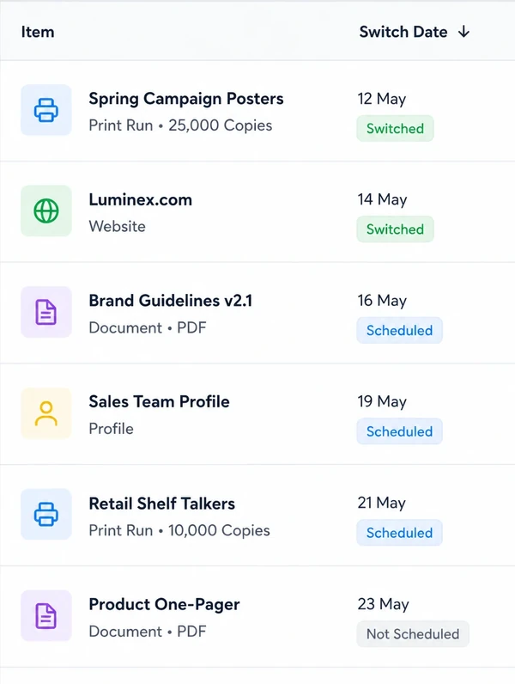This screenshot has width=515, height=684.
Task: Open Product One-Pager item
Action: tap(164, 605)
